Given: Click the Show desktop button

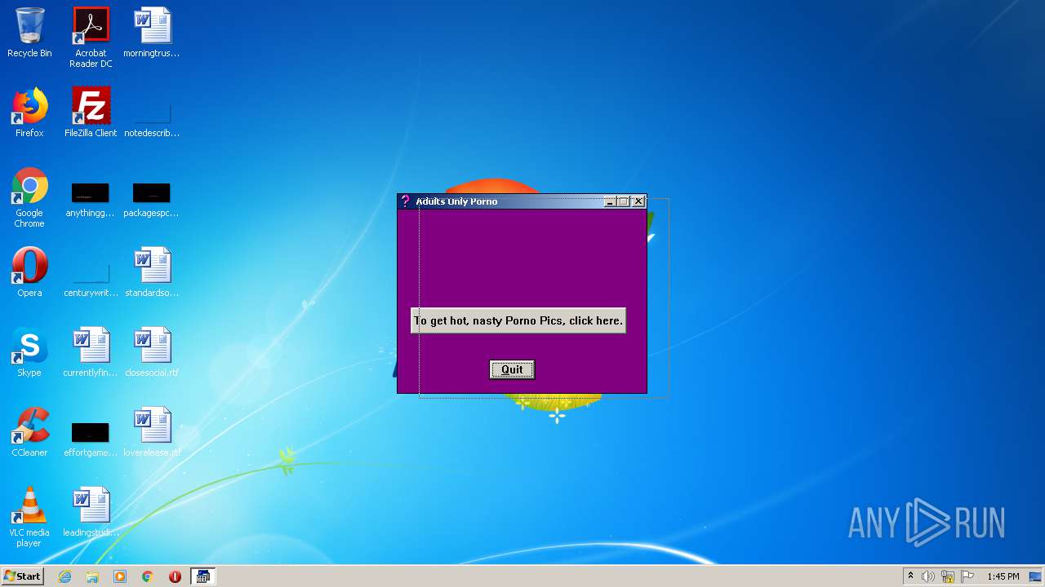Looking at the screenshot, I should (1036, 576).
